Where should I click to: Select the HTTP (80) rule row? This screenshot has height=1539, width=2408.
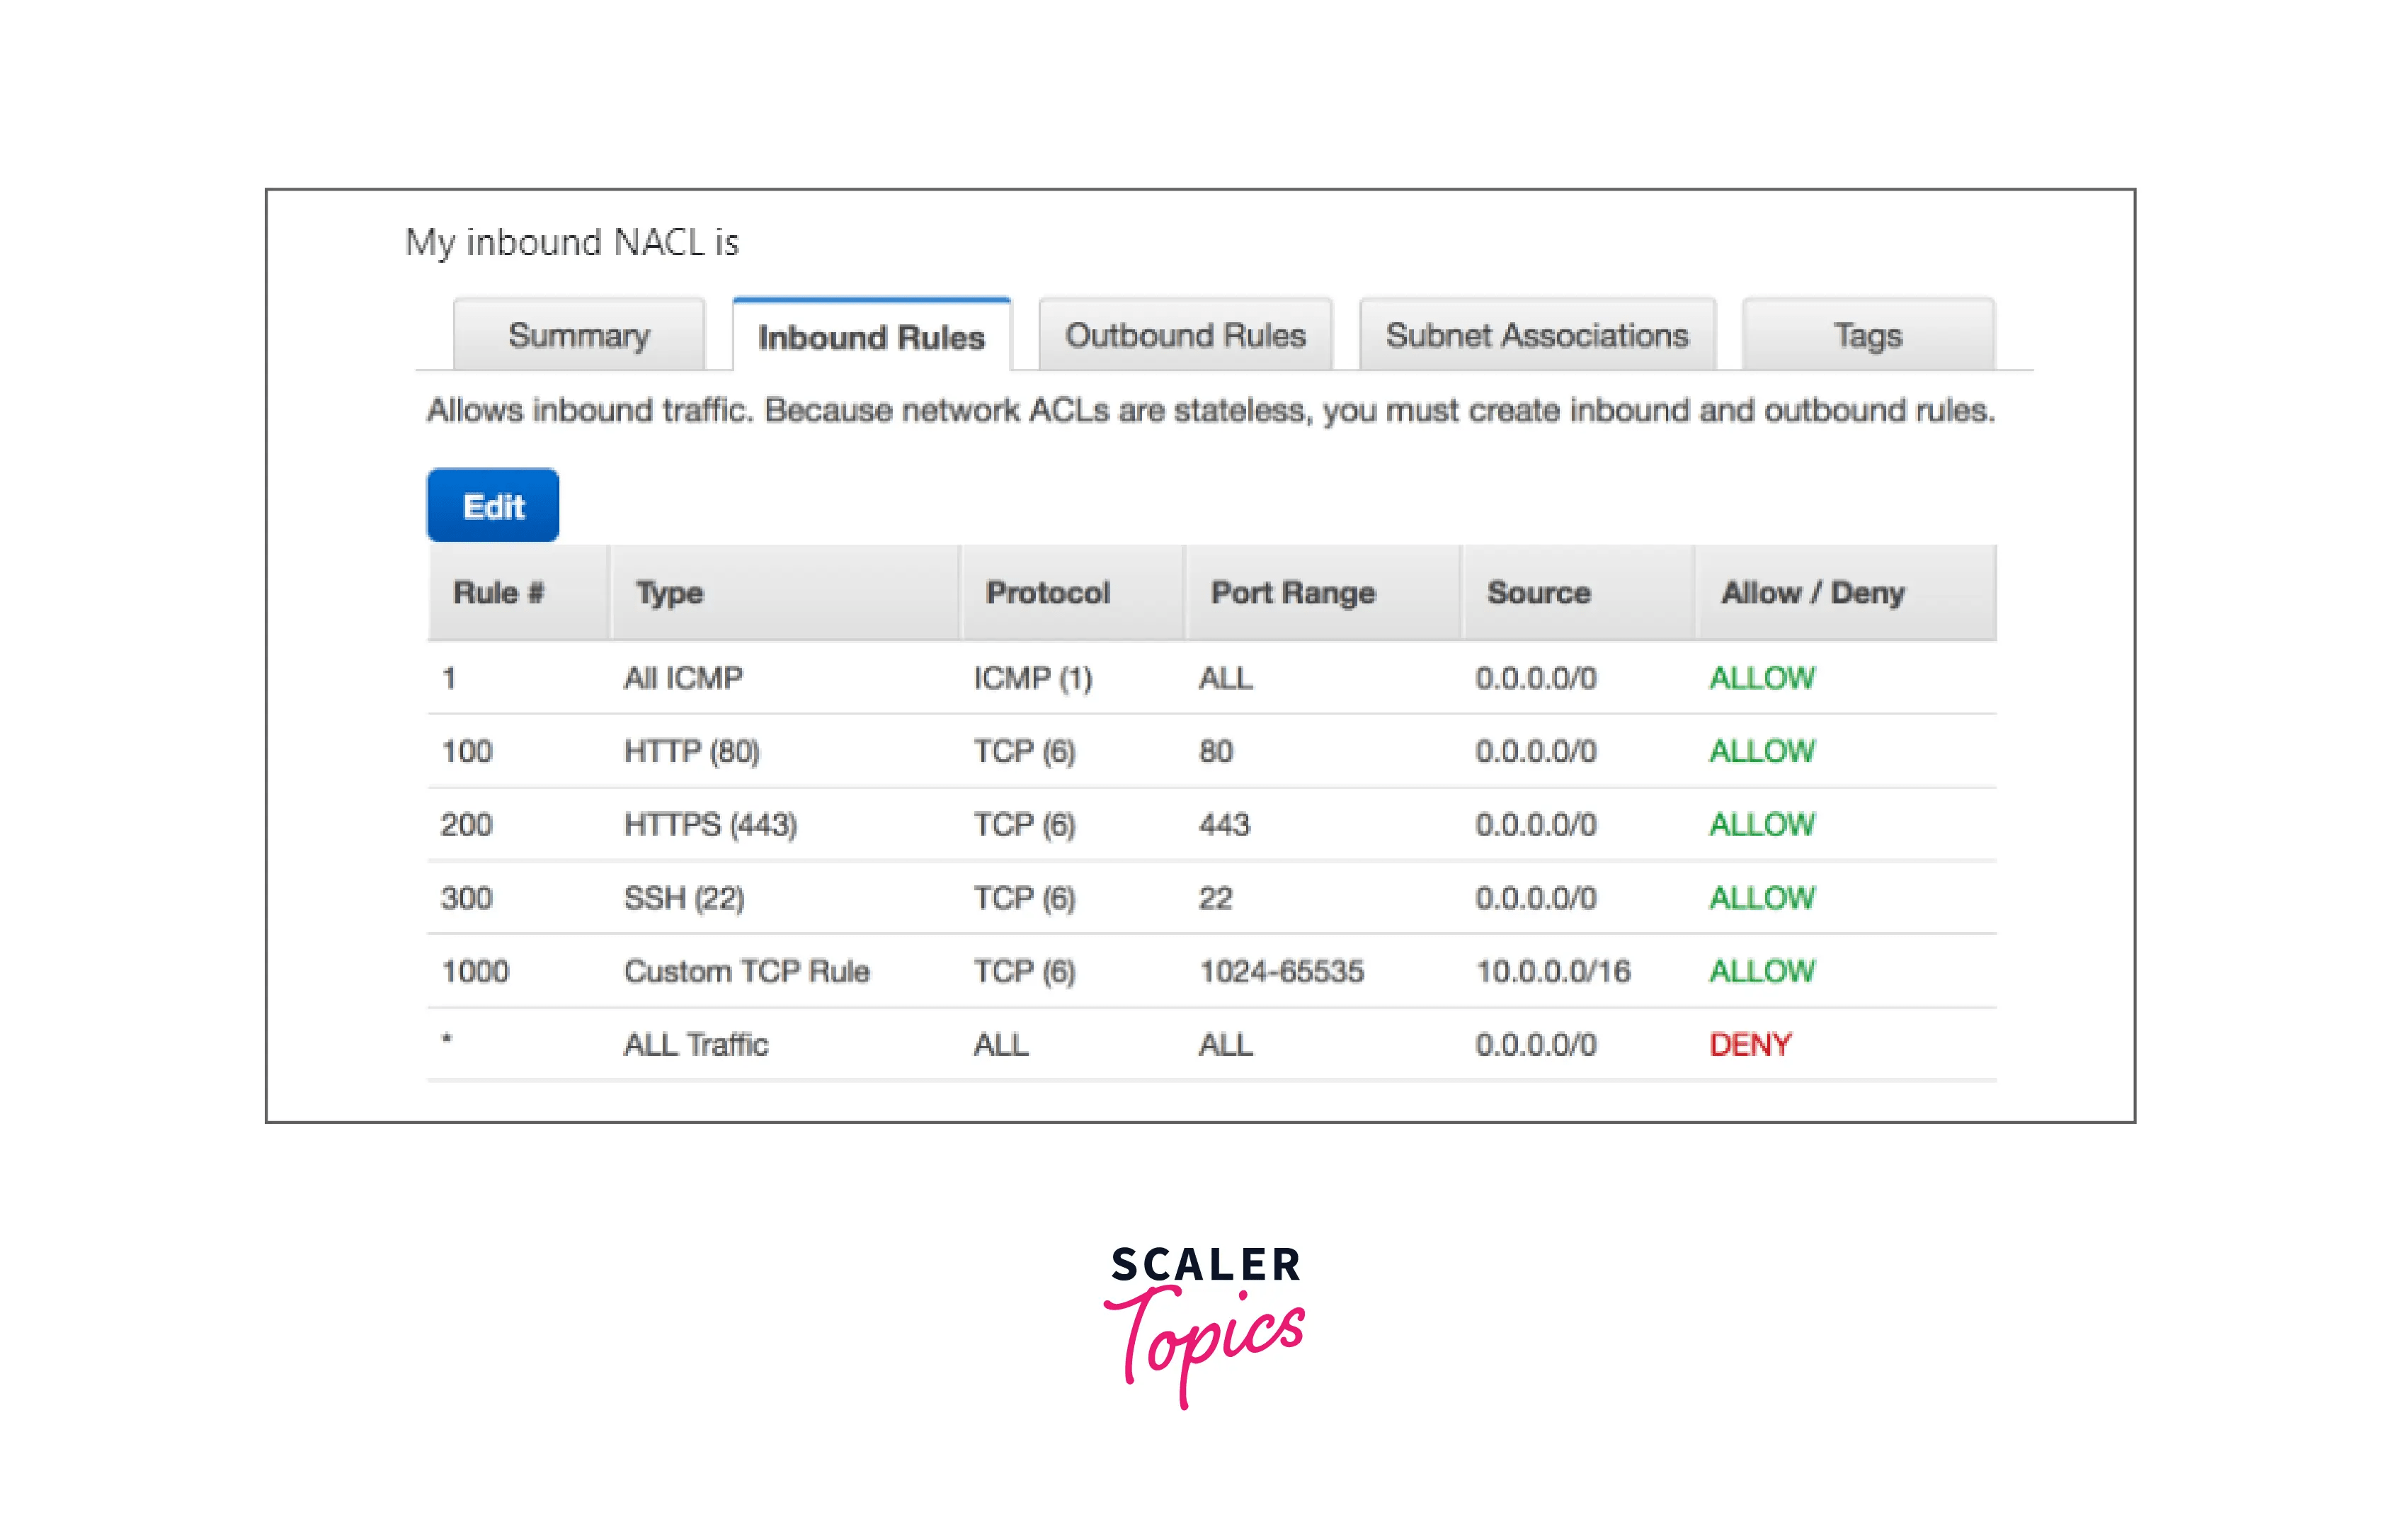(692, 751)
